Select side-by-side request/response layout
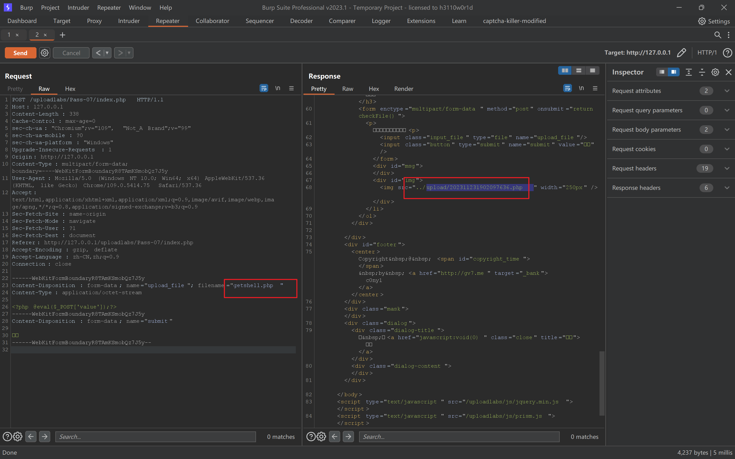735x459 pixels. click(565, 70)
